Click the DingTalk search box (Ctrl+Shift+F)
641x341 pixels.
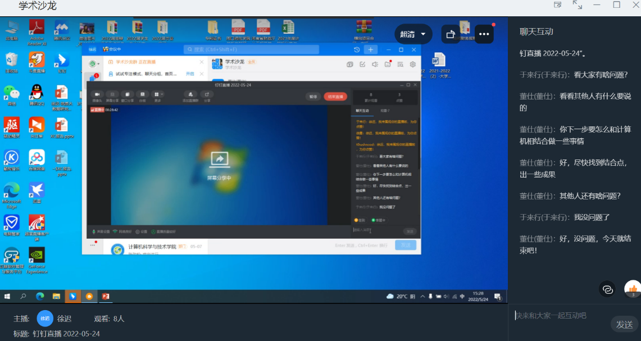251,49
